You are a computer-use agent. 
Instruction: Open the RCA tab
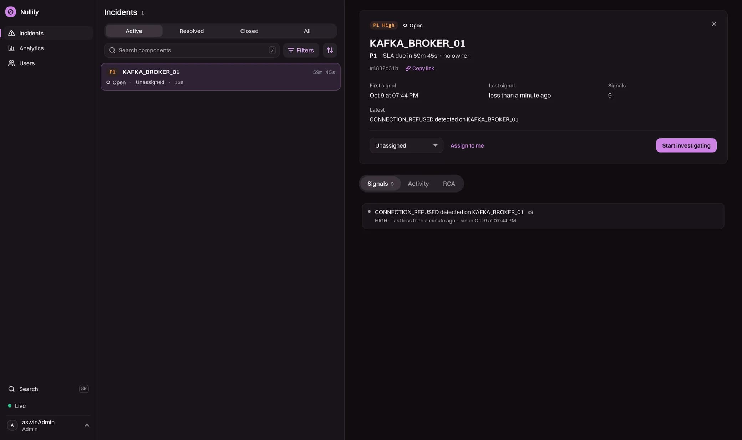(x=449, y=184)
